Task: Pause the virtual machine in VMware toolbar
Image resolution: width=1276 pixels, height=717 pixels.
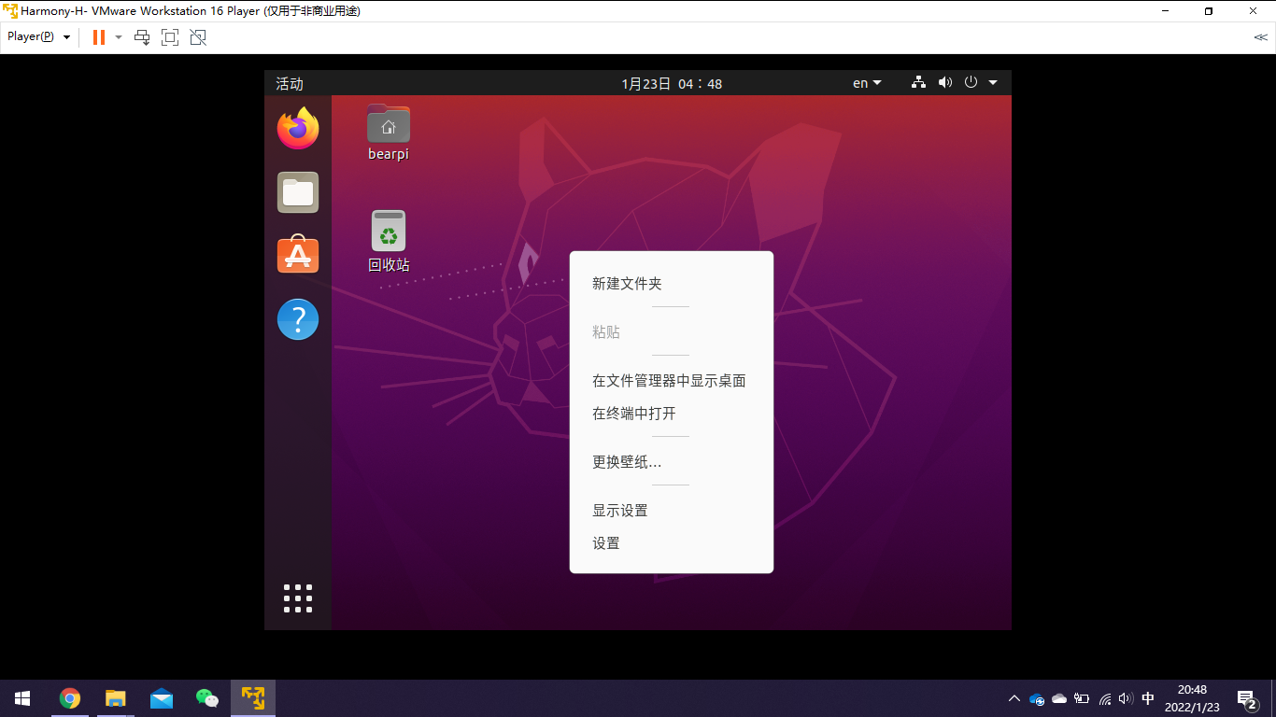Action: (98, 37)
